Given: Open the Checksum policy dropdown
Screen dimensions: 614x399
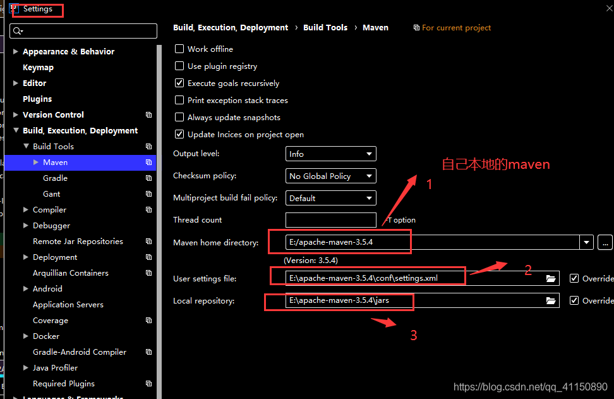Looking at the screenshot, I should click(x=330, y=176).
